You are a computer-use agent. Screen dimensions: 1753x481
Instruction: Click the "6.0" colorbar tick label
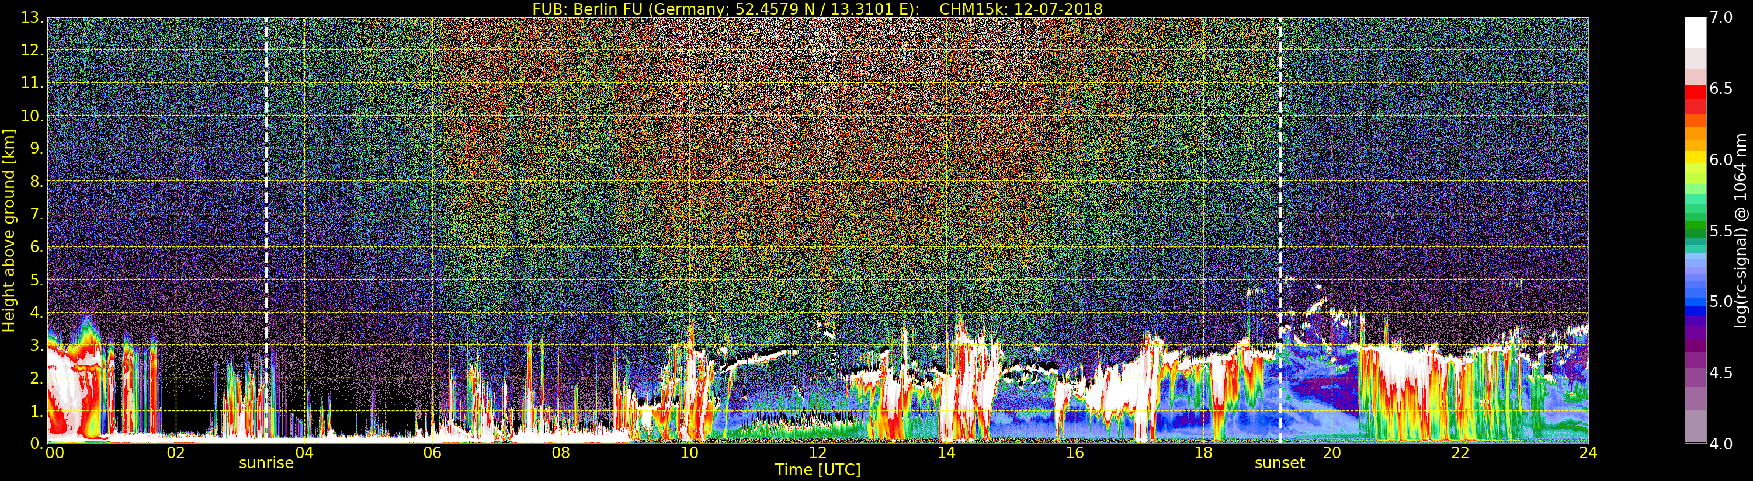point(1721,160)
